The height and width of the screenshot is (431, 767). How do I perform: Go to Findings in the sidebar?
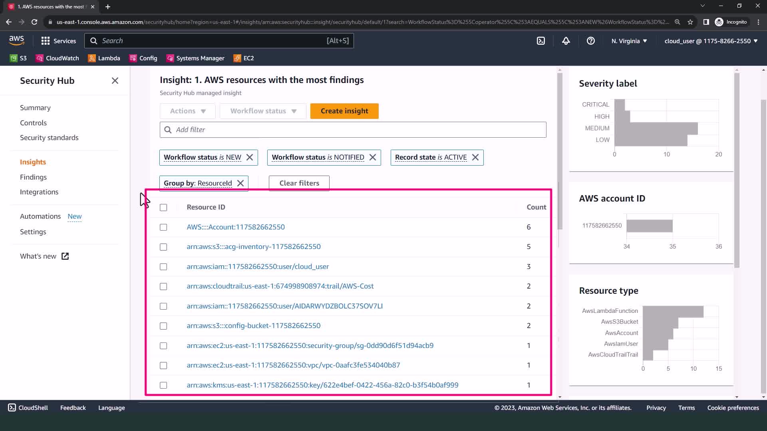33,177
